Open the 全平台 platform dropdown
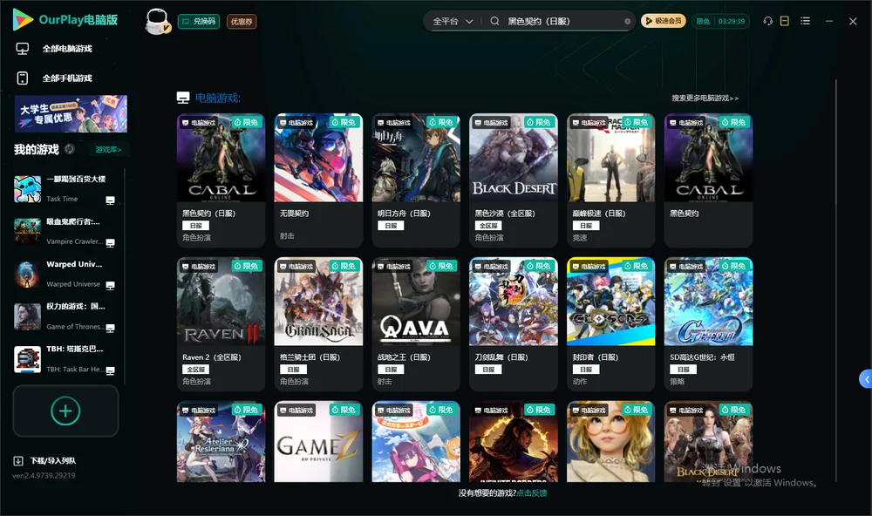The width and height of the screenshot is (872, 516). click(x=453, y=21)
